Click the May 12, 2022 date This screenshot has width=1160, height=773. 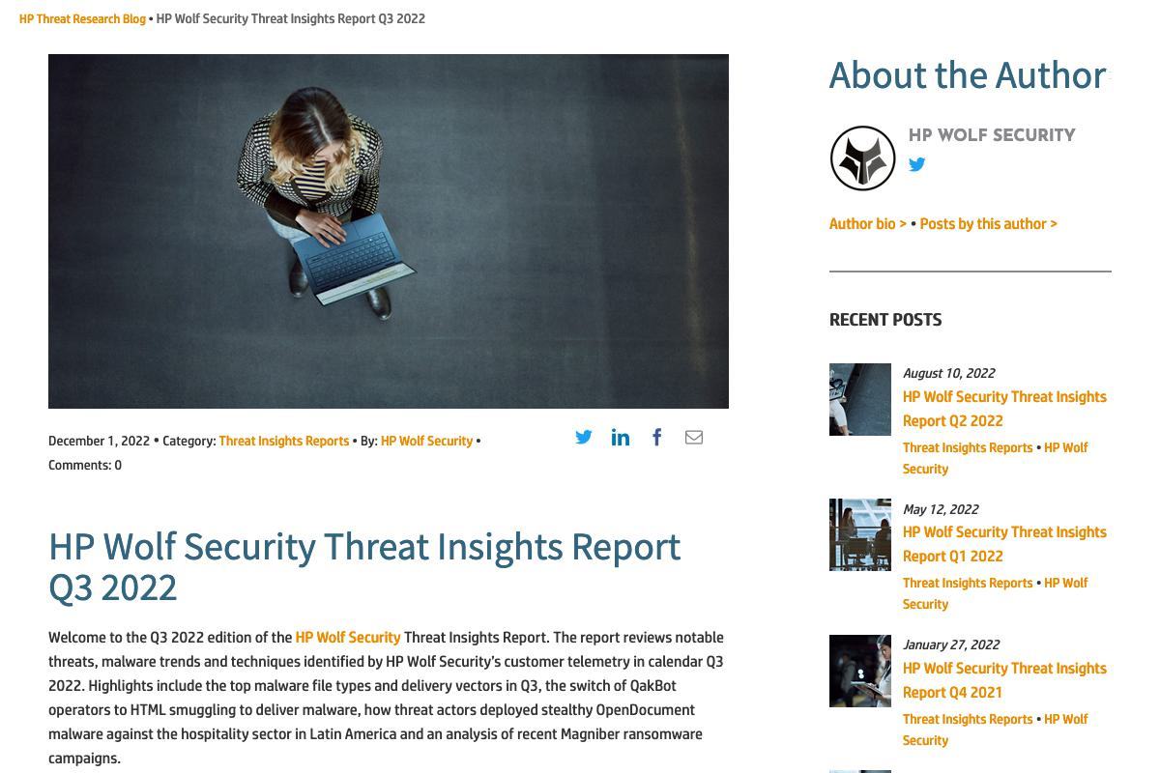[x=941, y=509]
